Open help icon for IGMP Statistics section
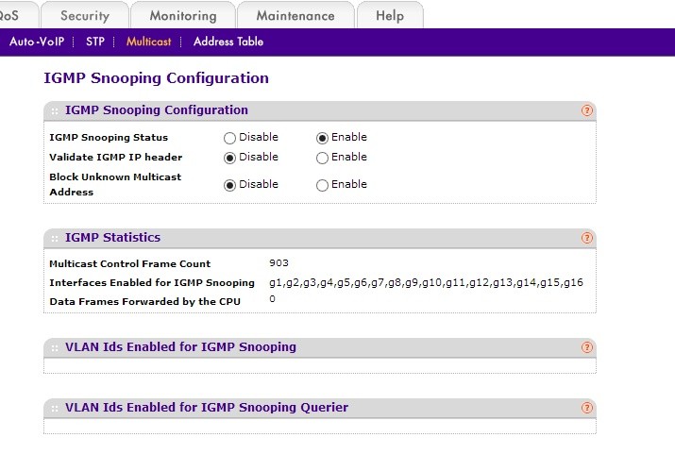Image resolution: width=675 pixels, height=471 pixels. pyautogui.click(x=586, y=238)
